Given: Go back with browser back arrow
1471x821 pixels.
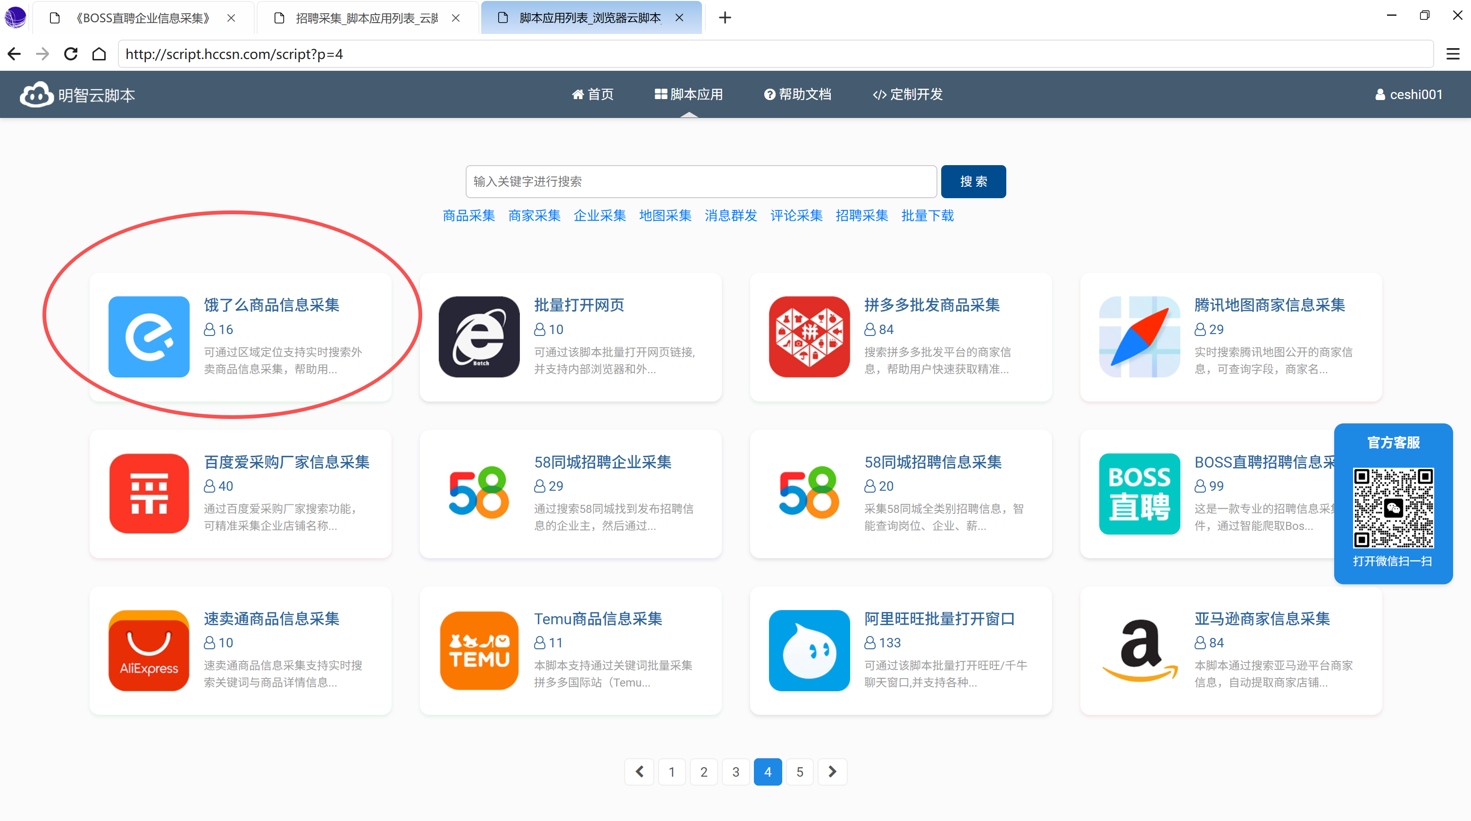Looking at the screenshot, I should 14,54.
